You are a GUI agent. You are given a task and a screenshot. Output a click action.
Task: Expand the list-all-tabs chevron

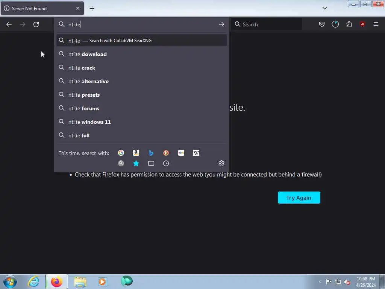pos(324,8)
